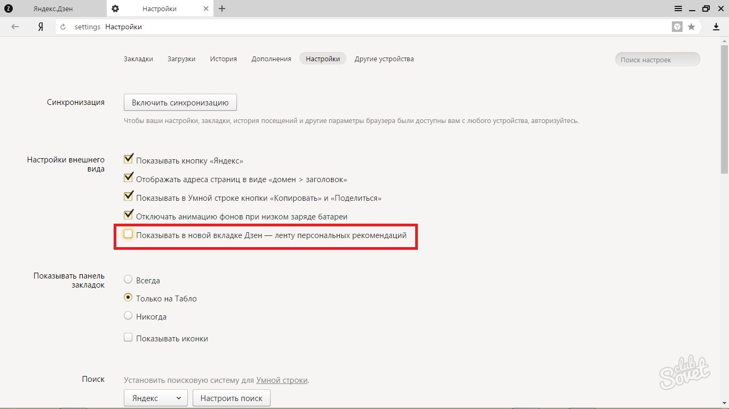
Task: Click the protect shield icon in address bar
Action: click(677, 27)
